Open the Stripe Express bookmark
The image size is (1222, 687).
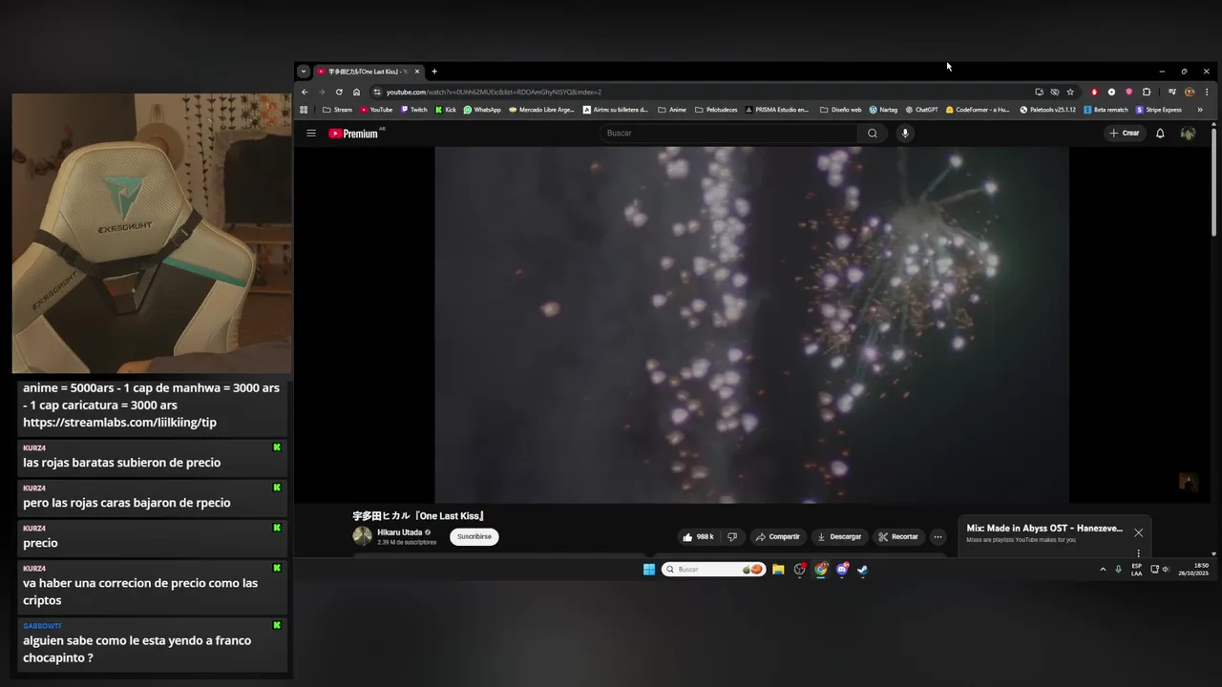click(1159, 110)
